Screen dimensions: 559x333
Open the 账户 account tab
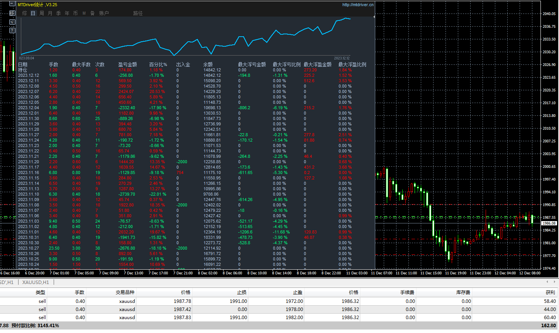(x=104, y=13)
